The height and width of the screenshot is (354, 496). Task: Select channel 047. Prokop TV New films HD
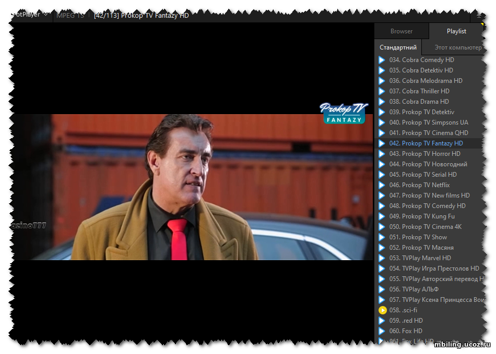430,196
